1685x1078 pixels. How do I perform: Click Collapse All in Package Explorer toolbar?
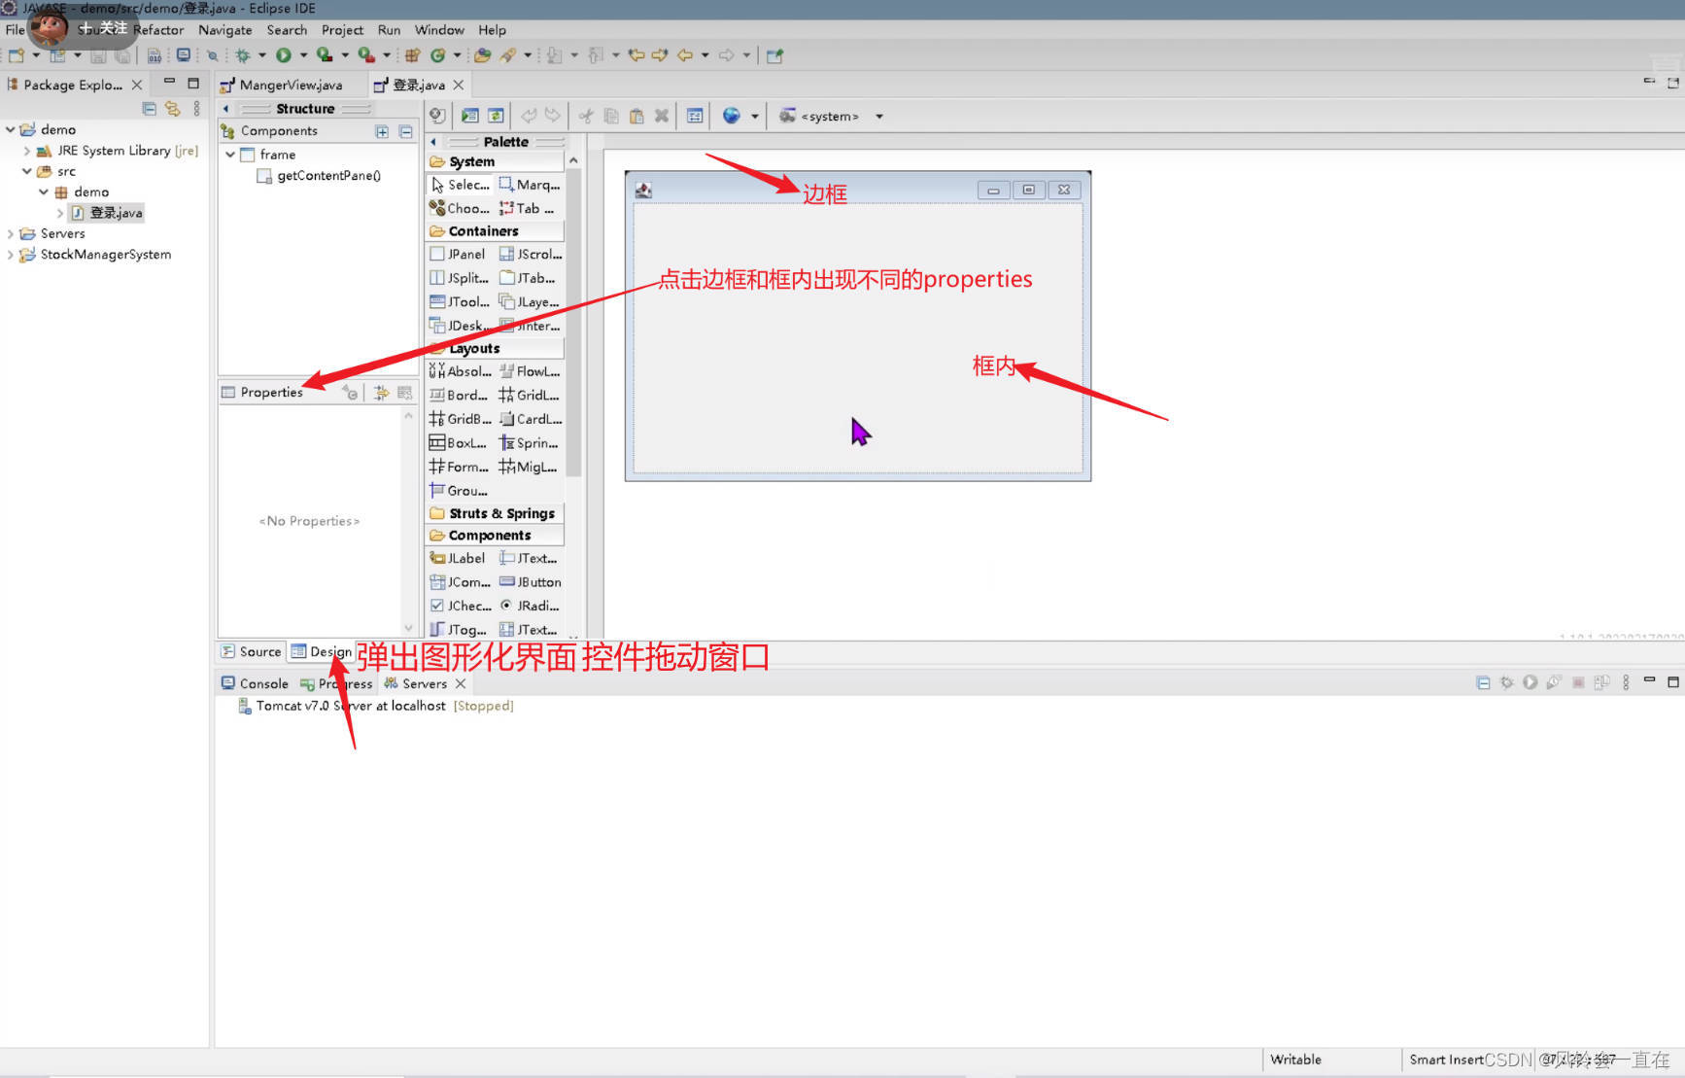tap(149, 109)
